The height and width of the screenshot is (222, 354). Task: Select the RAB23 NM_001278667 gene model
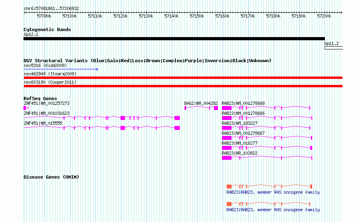click(267, 138)
